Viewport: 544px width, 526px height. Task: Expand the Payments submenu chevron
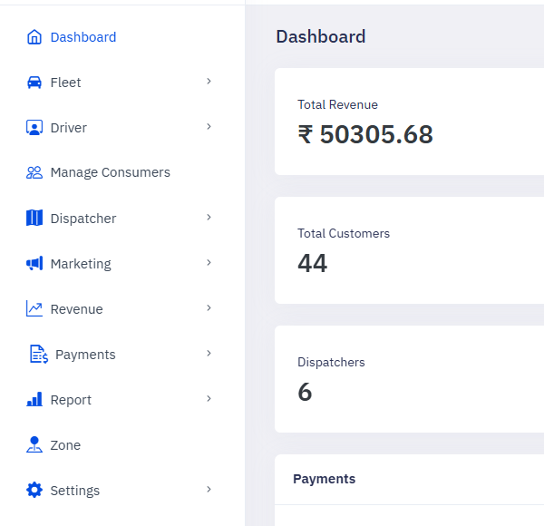pos(209,353)
